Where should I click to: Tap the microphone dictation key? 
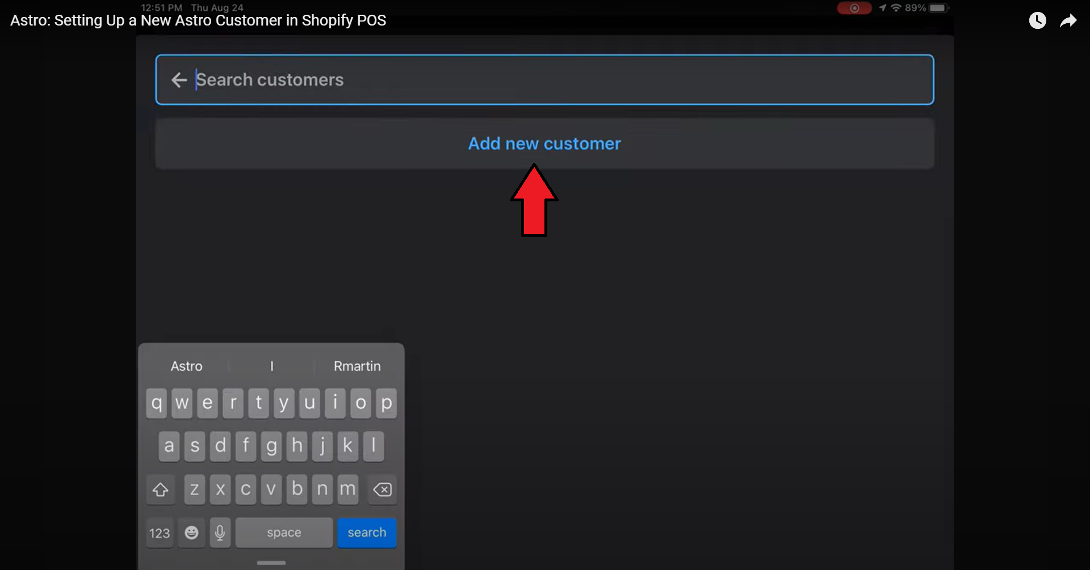tap(220, 533)
